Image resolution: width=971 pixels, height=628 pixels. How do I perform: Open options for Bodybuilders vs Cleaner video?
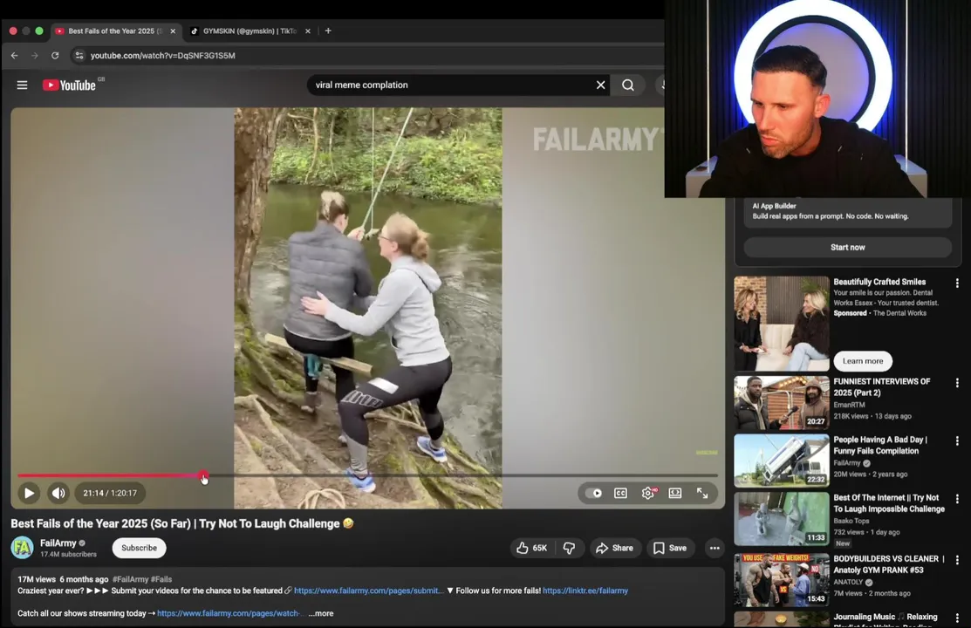pyautogui.click(x=957, y=560)
